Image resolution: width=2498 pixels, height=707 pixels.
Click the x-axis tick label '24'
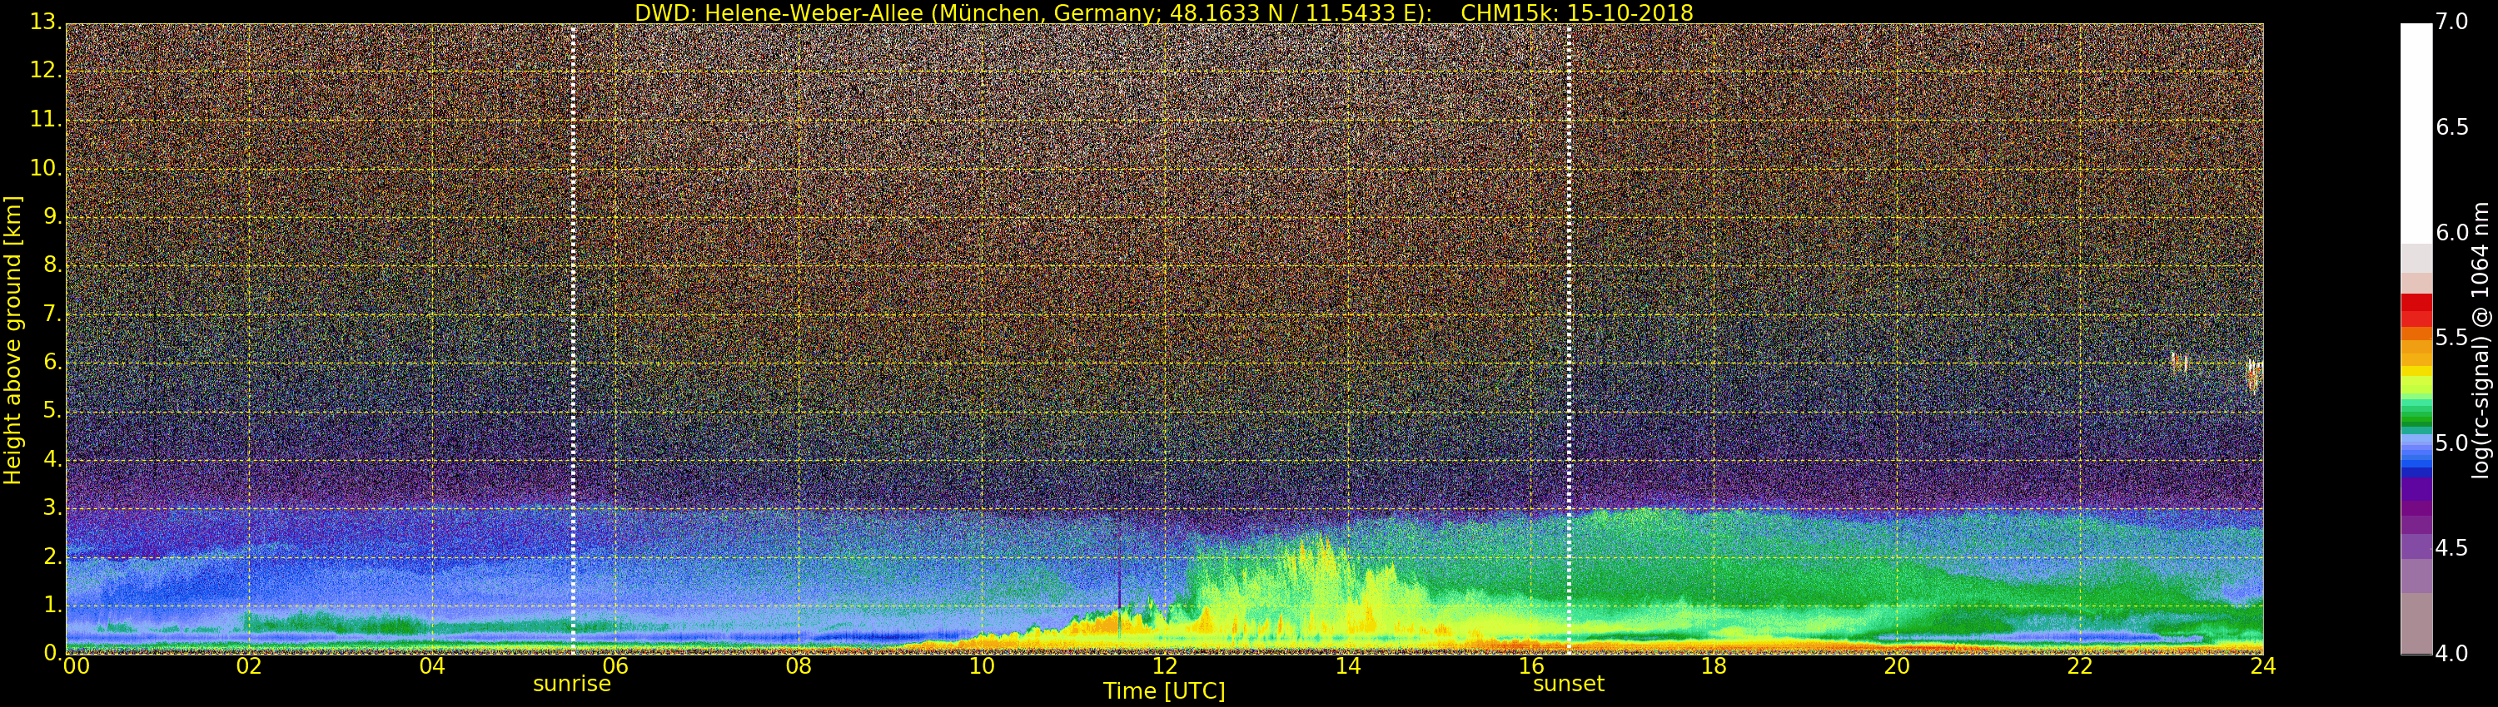pyautogui.click(x=2263, y=666)
